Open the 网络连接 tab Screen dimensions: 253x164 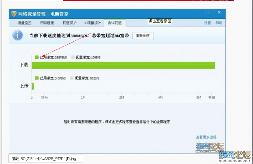(x=47, y=23)
